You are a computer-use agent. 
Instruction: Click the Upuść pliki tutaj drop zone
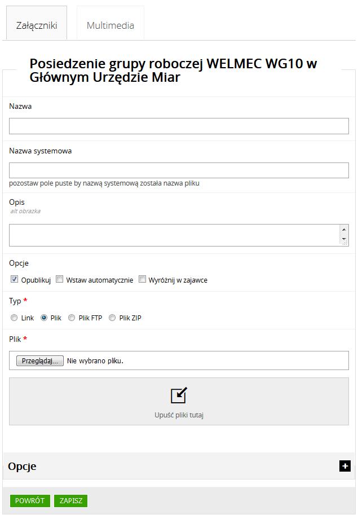[179, 401]
